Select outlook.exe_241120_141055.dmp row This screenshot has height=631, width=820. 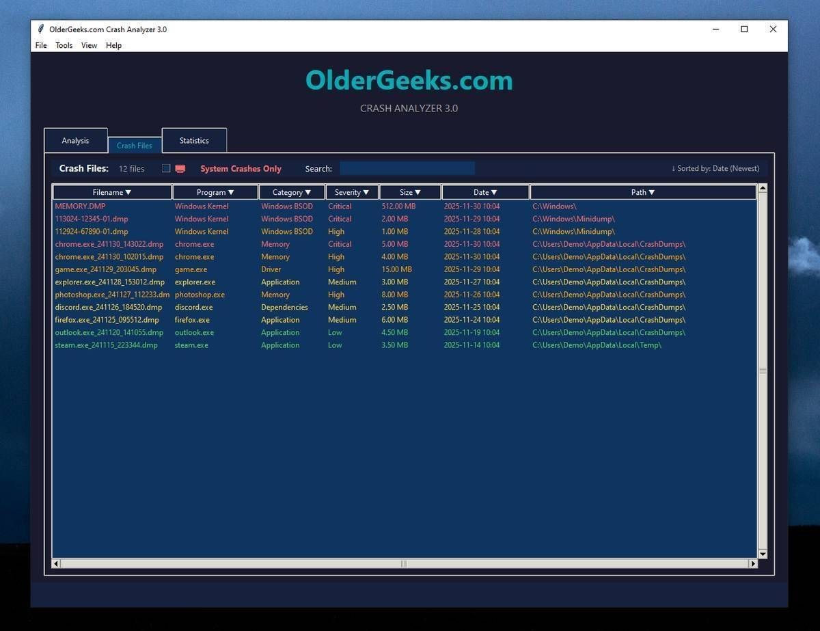pos(405,332)
